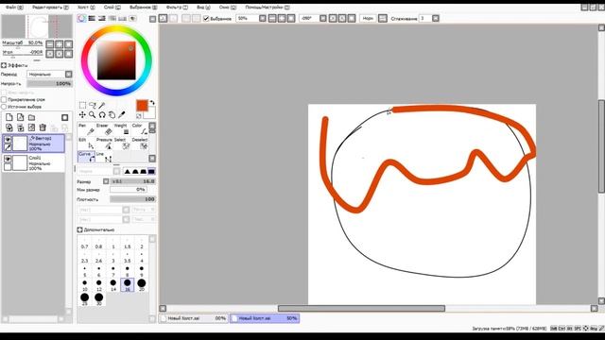Create a new vector (linework) layer
The height and width of the screenshot is (340, 605).
pyautogui.click(x=21, y=117)
